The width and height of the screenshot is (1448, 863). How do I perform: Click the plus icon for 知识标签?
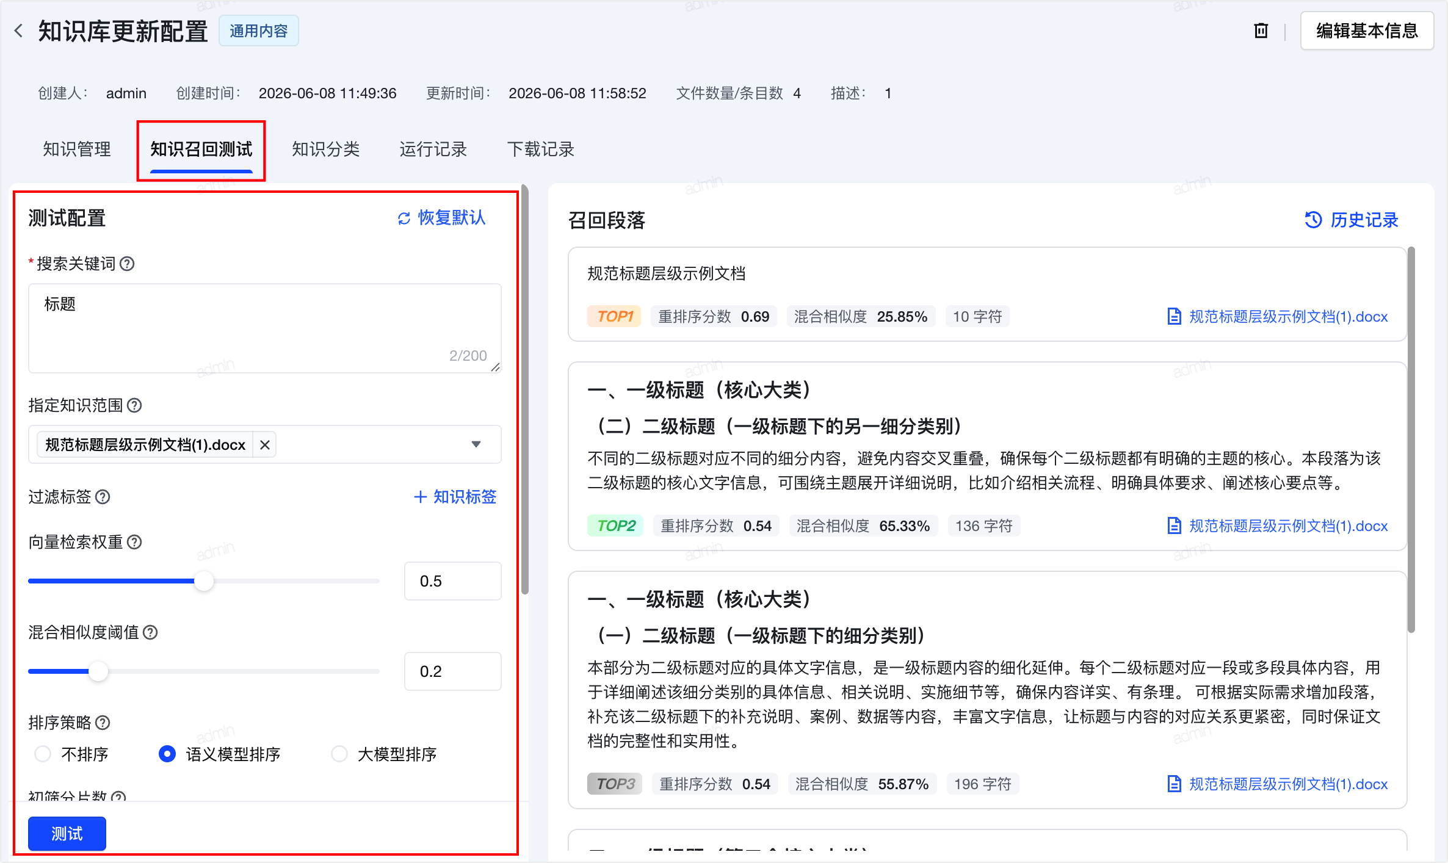[420, 497]
